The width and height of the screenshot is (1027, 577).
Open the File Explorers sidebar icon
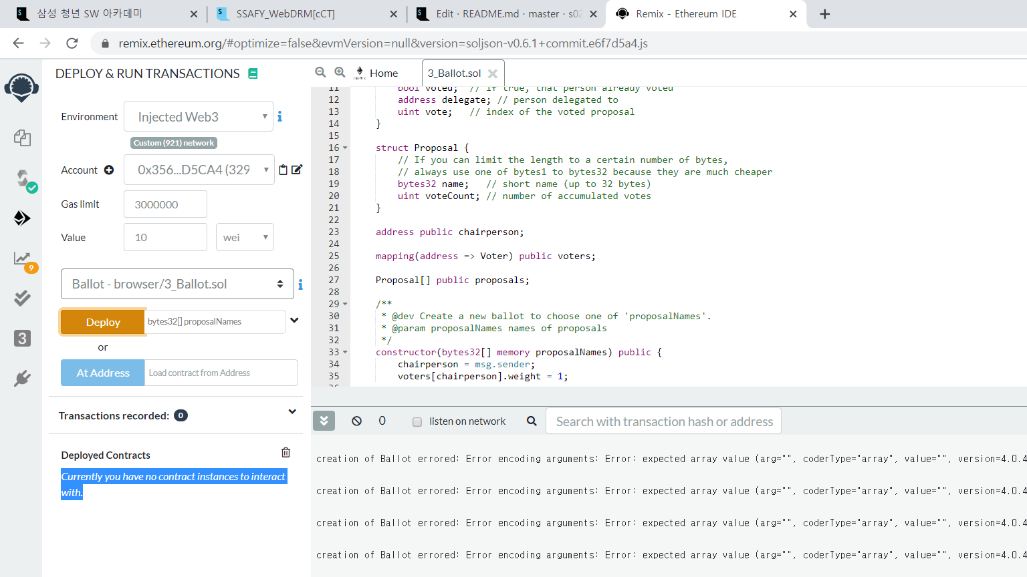22,138
